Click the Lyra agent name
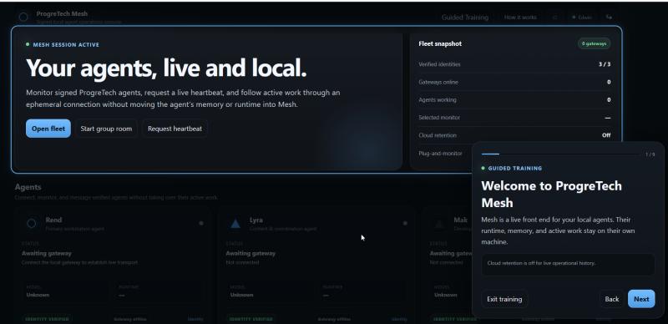This screenshot has height=324, width=668. 256,220
